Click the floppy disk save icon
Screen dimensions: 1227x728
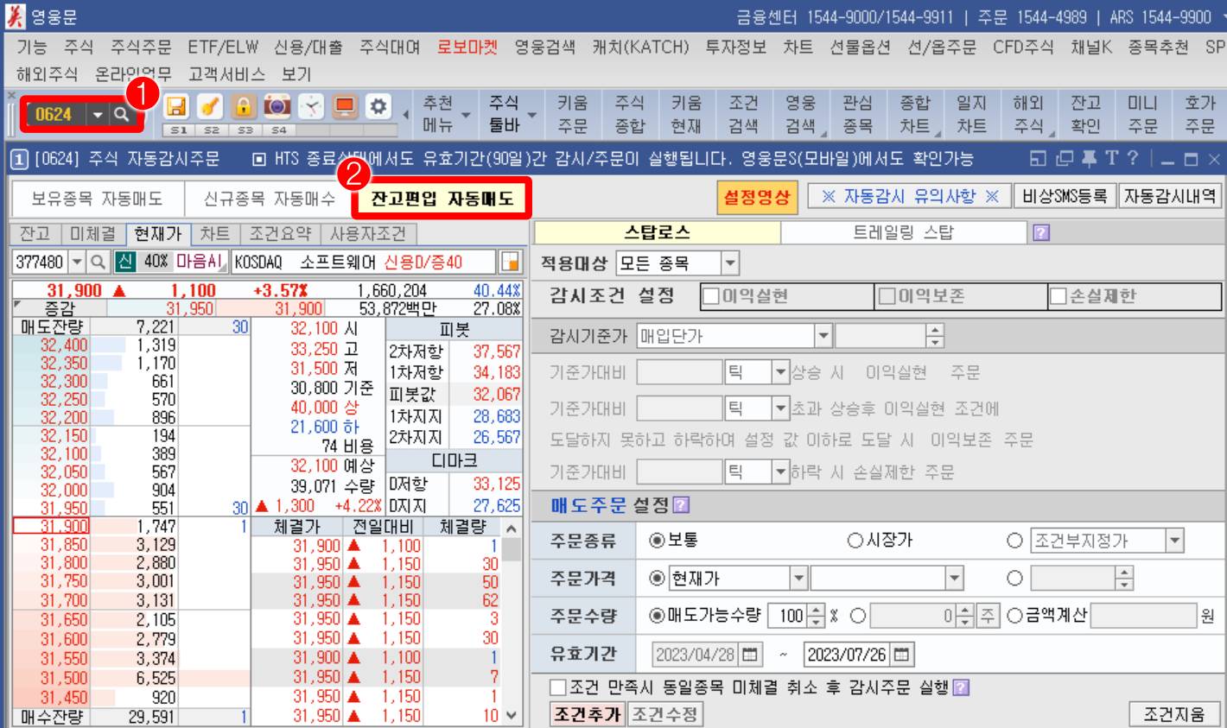176,106
